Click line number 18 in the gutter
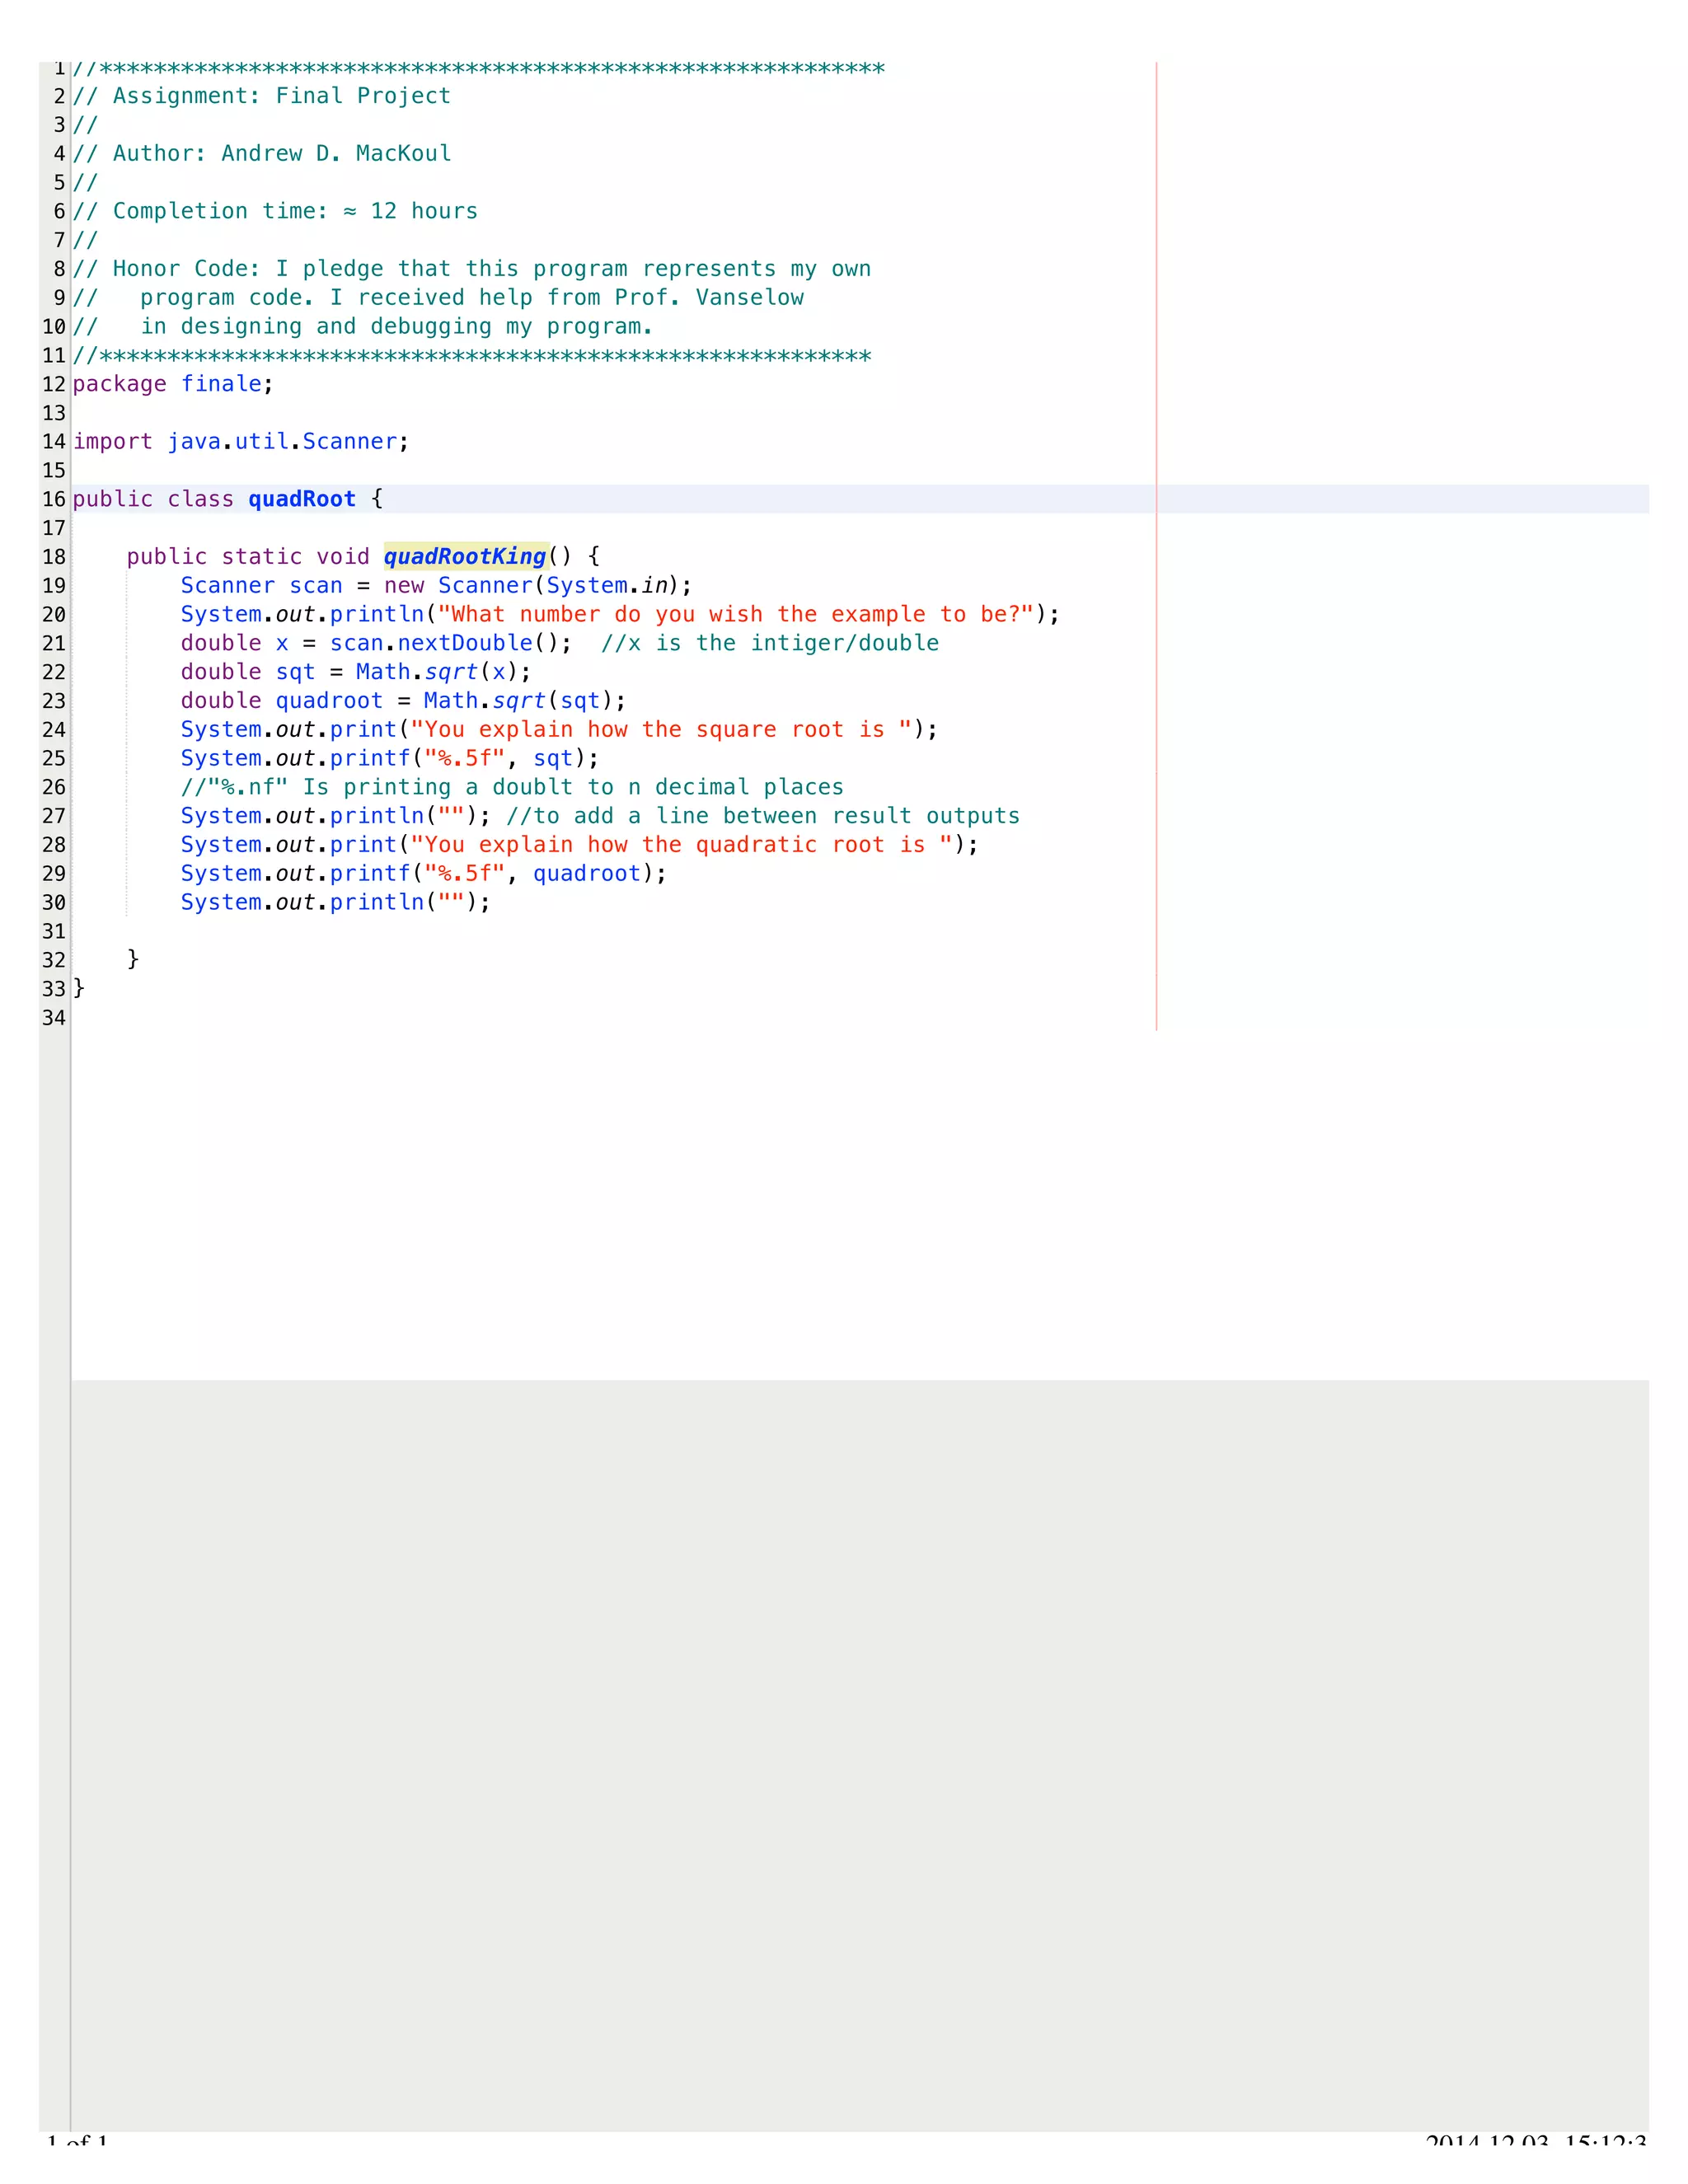Screen dimensions: 1688x2184 (x=54, y=557)
